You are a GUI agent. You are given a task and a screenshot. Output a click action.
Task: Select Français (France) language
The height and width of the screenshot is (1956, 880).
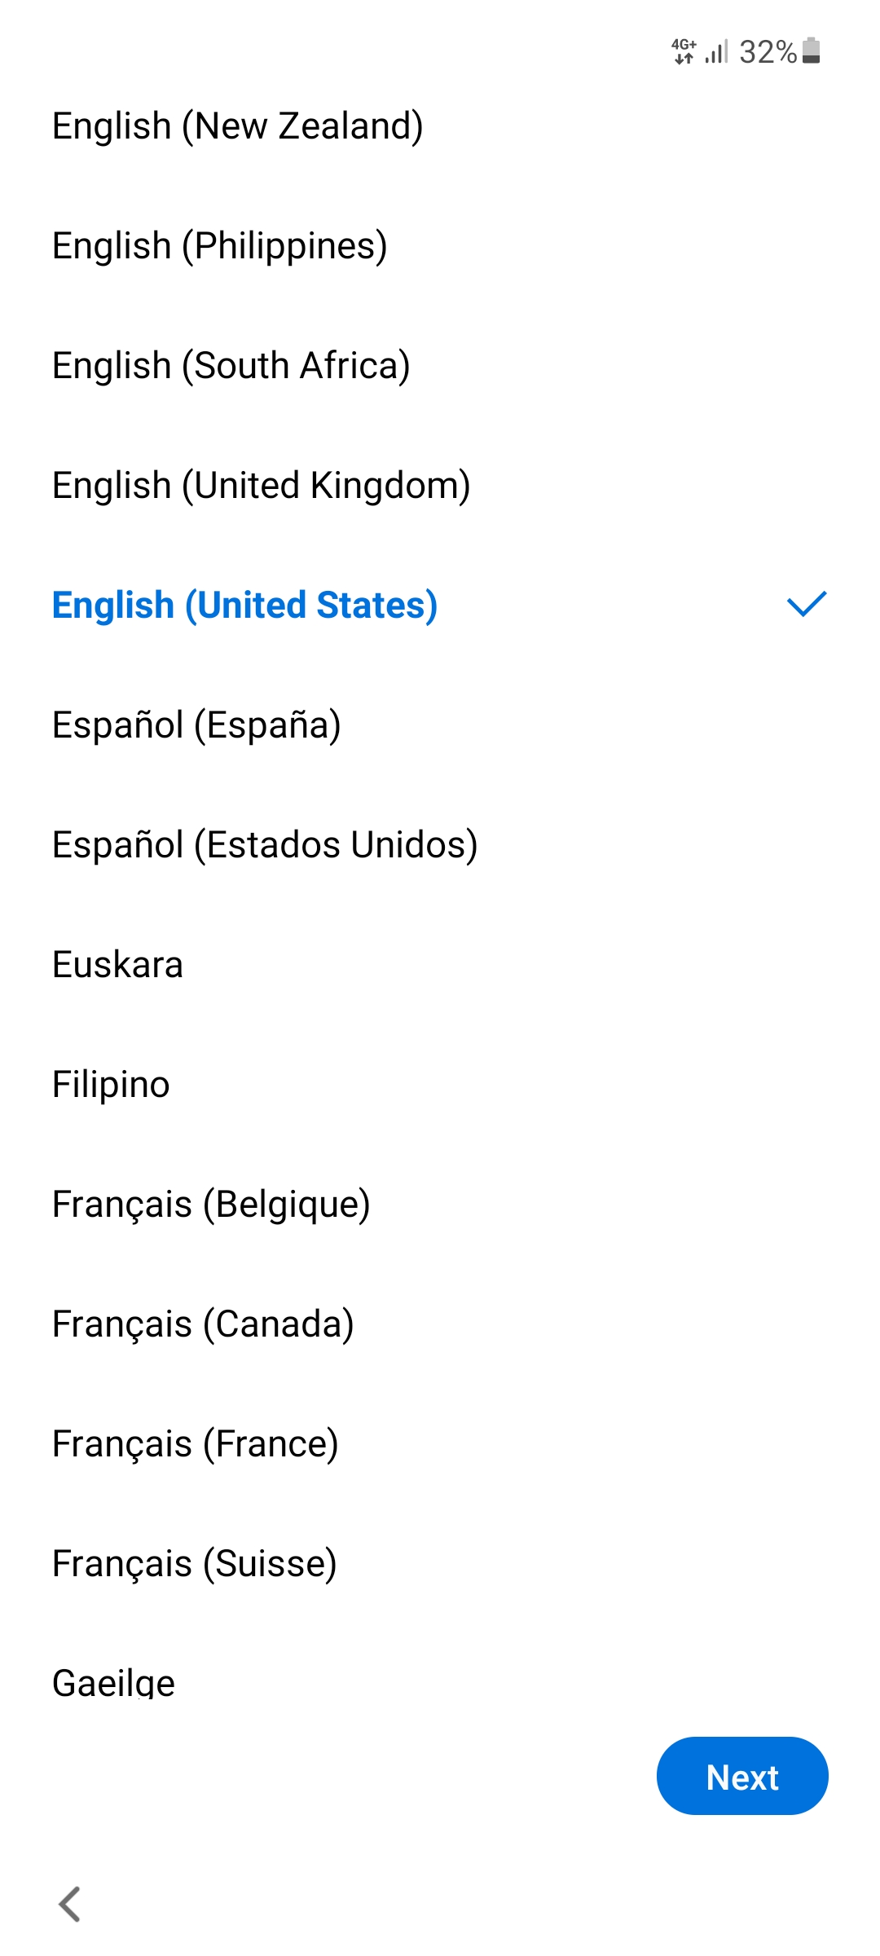click(x=440, y=1444)
